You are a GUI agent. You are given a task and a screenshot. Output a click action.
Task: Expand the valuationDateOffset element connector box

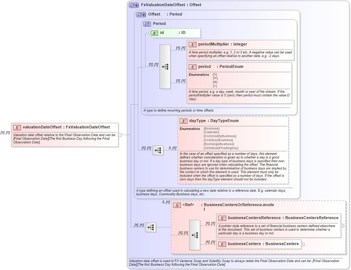(x=120, y=135)
